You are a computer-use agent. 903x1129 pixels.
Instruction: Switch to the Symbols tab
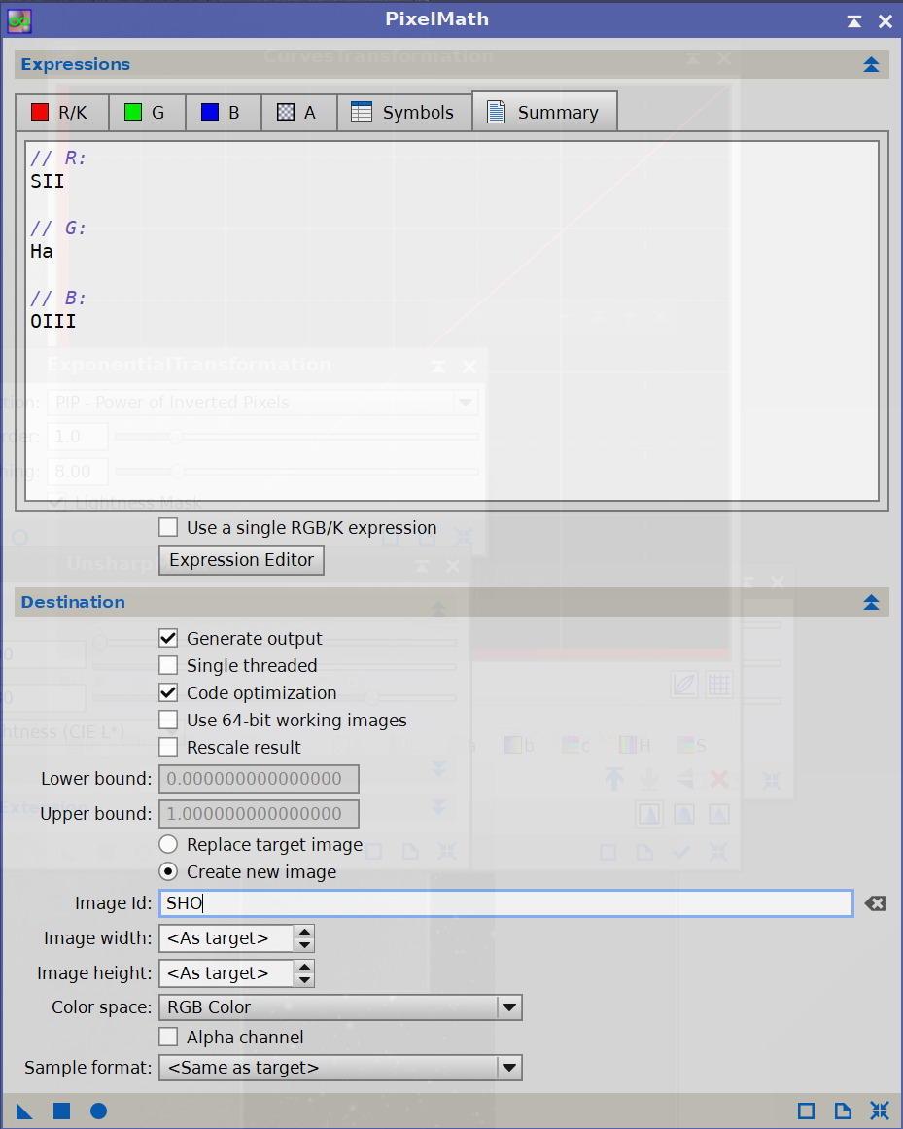point(404,113)
